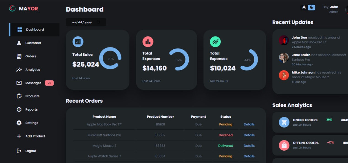Click product number 85631
348x163 pixels.
point(160,124)
